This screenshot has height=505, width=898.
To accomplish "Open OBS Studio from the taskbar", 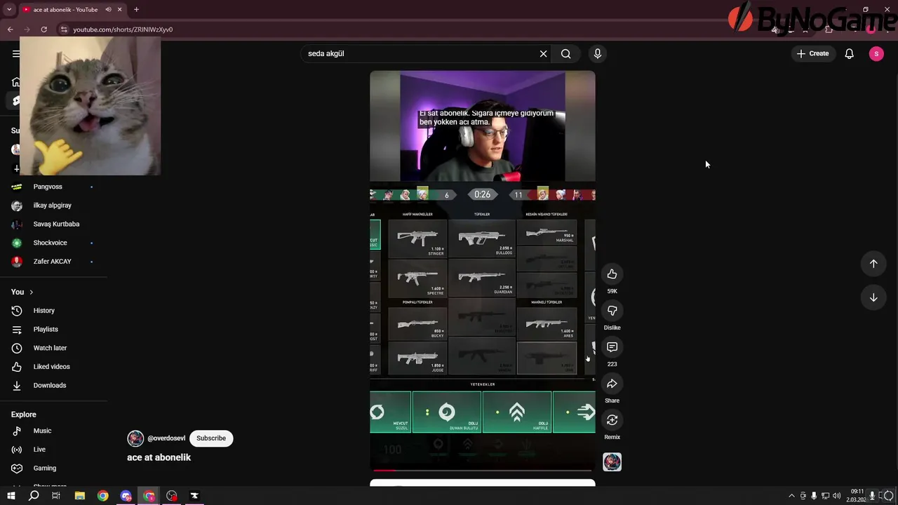I will (x=172, y=496).
